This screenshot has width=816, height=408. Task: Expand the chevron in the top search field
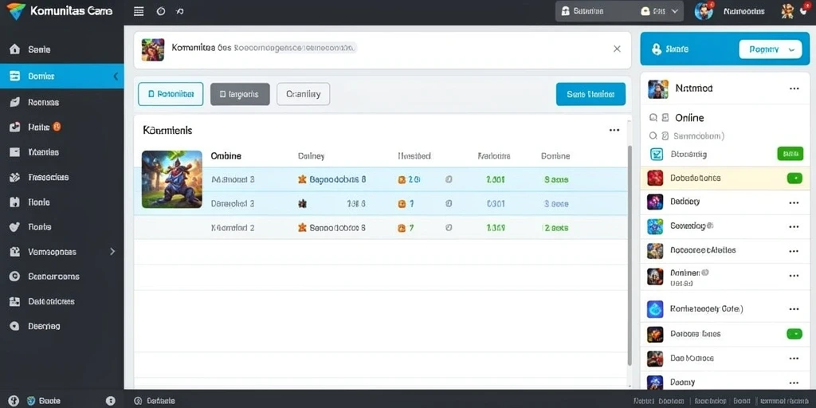pyautogui.click(x=676, y=11)
